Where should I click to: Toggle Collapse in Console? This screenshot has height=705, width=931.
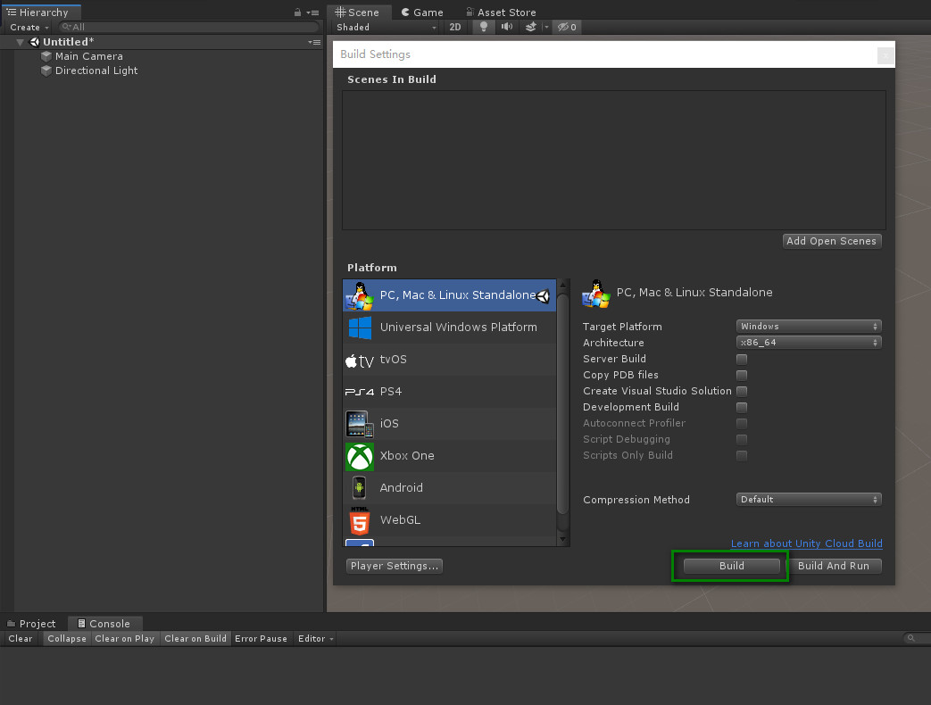66,639
